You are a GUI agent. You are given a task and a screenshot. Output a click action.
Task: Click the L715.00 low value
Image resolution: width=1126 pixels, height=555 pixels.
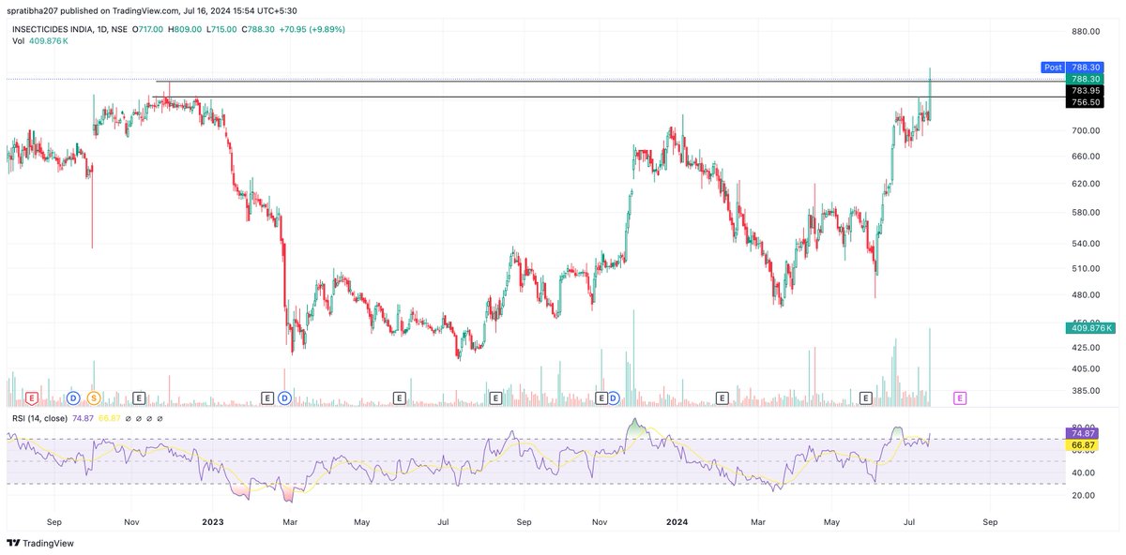(221, 29)
